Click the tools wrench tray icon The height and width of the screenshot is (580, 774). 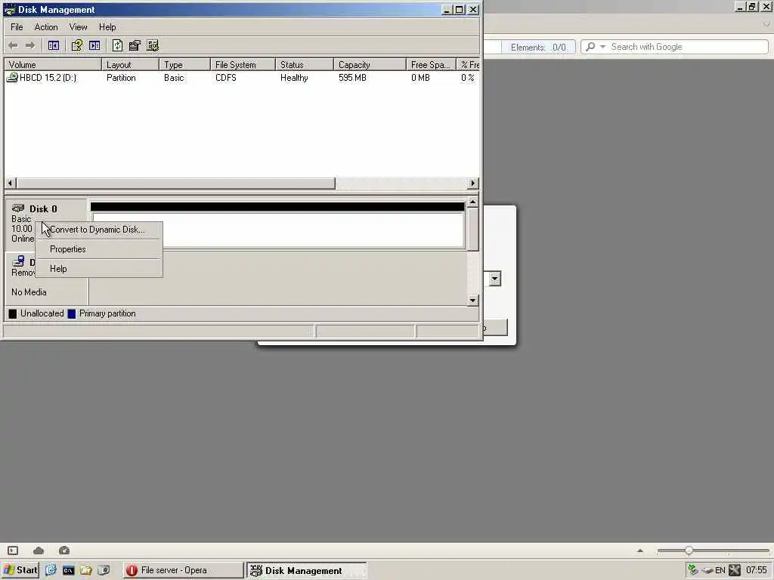[735, 570]
